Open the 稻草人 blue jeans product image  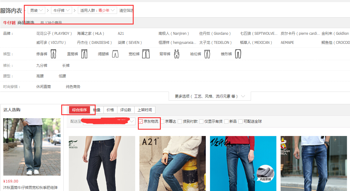(x=313, y=163)
